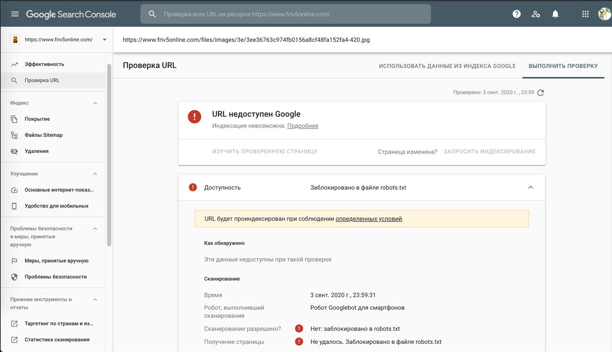Click Изучить проверенную страницу button
The width and height of the screenshot is (612, 352).
point(265,151)
